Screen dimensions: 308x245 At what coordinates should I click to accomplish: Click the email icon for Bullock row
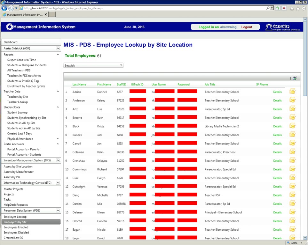[292, 135]
